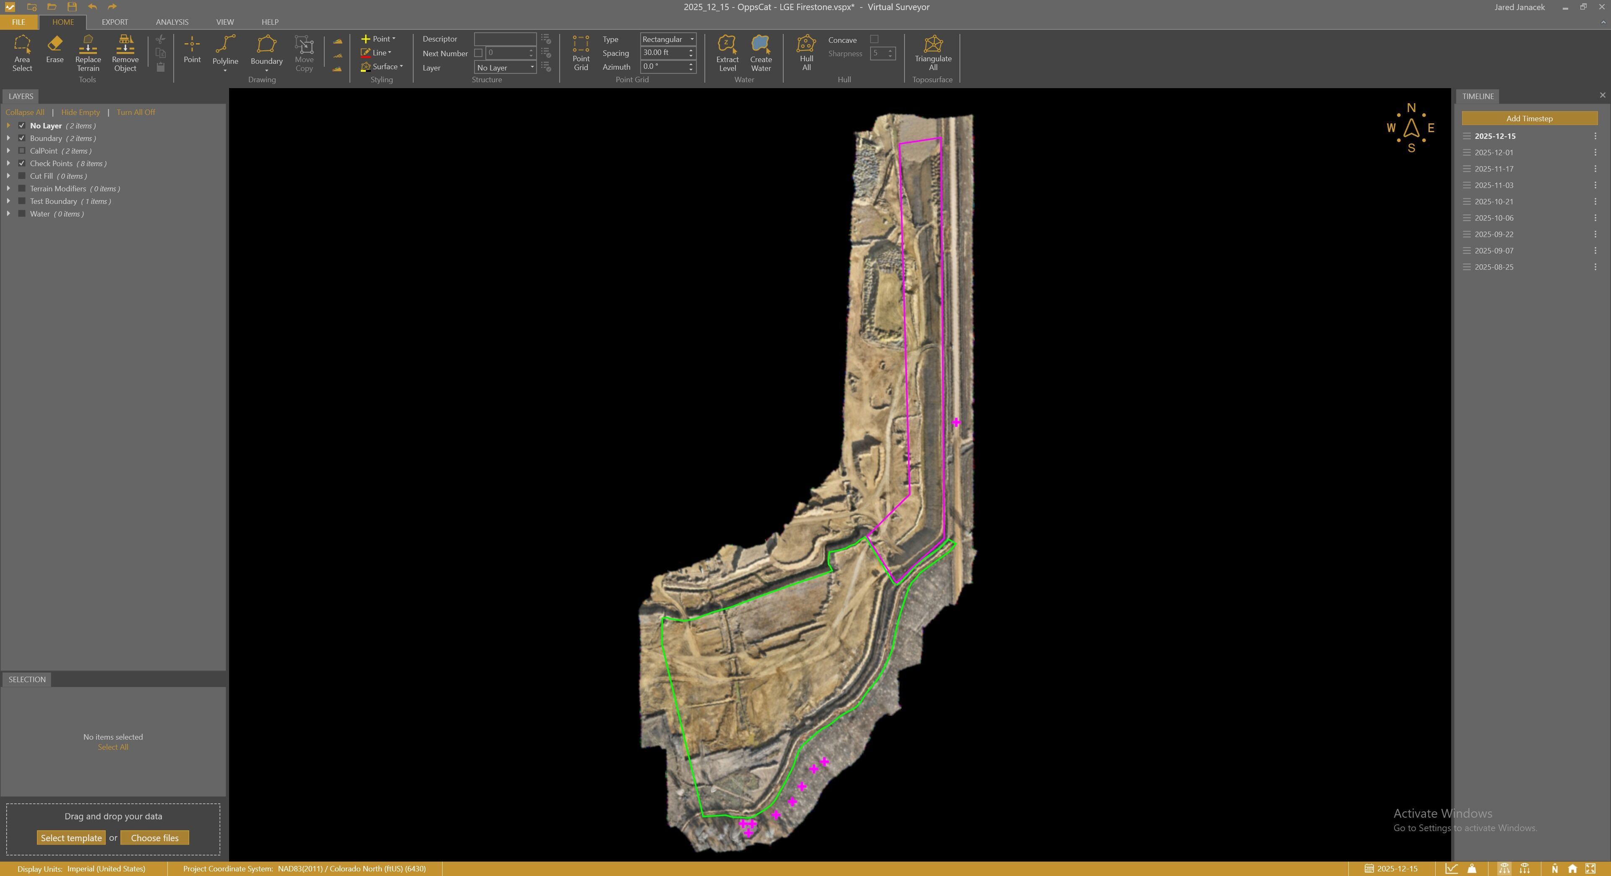Choose the Replace Terrain tool
1611x876 pixels.
(x=88, y=53)
